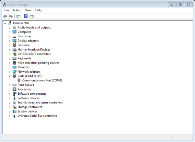Select the Computer category label

click(x=24, y=32)
